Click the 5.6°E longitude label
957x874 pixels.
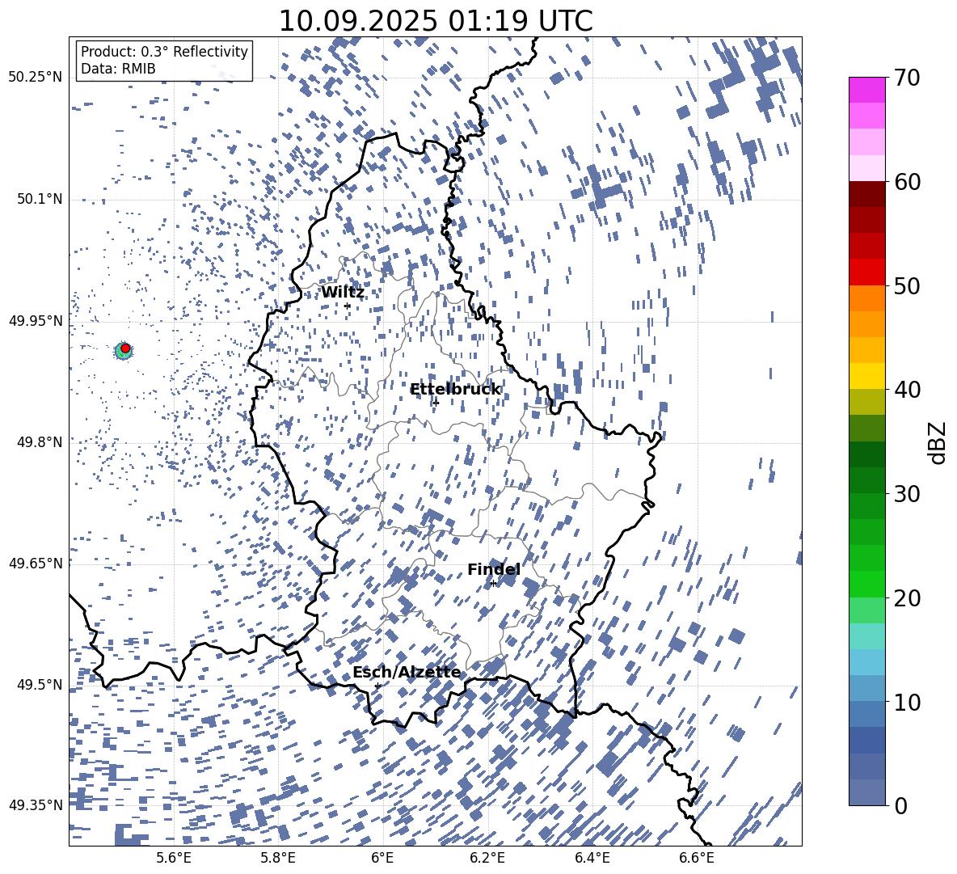tap(174, 858)
